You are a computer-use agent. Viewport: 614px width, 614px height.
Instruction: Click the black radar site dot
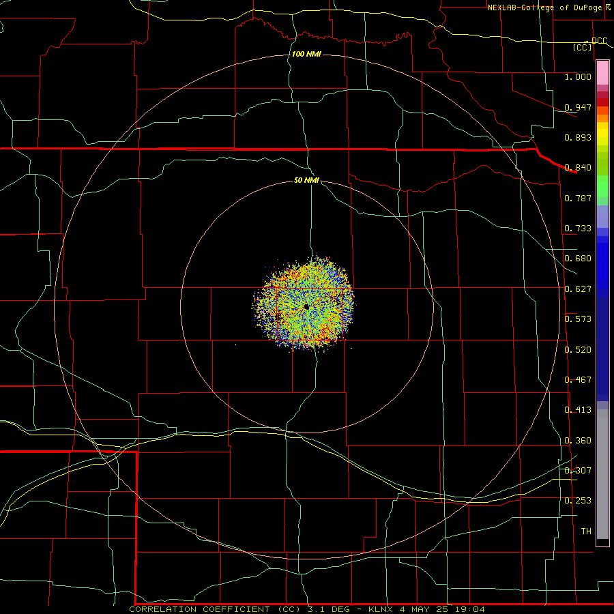306,306
